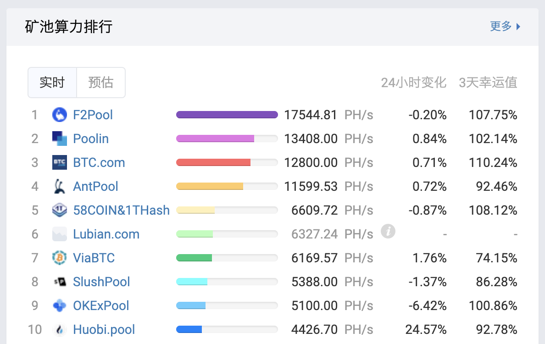
Task: Switch to the 实时 tab
Action: click(x=52, y=83)
